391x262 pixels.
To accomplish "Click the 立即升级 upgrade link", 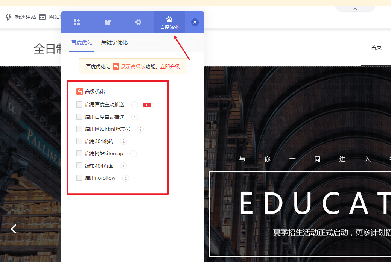I will pyautogui.click(x=170, y=67).
